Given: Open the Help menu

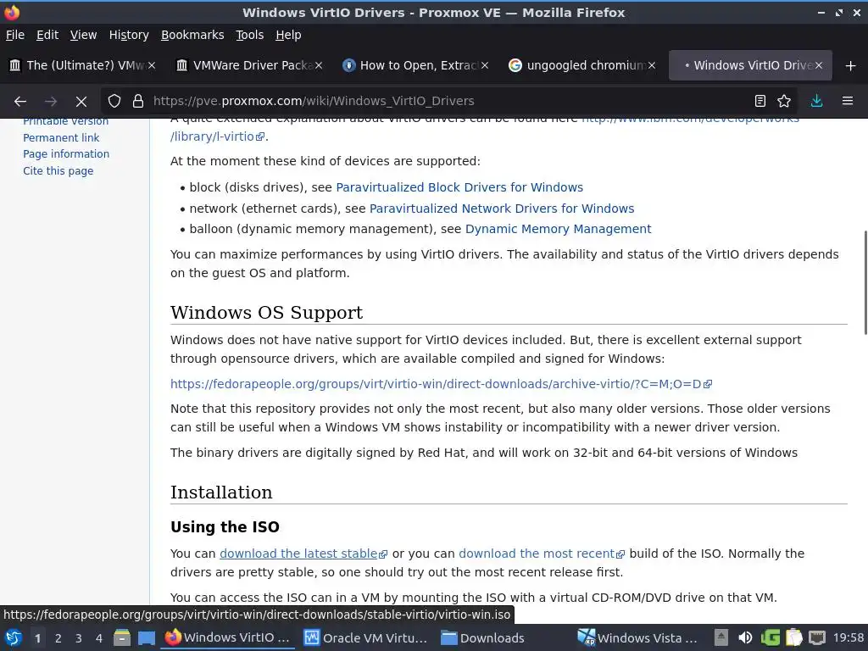Looking at the screenshot, I should coord(288,35).
